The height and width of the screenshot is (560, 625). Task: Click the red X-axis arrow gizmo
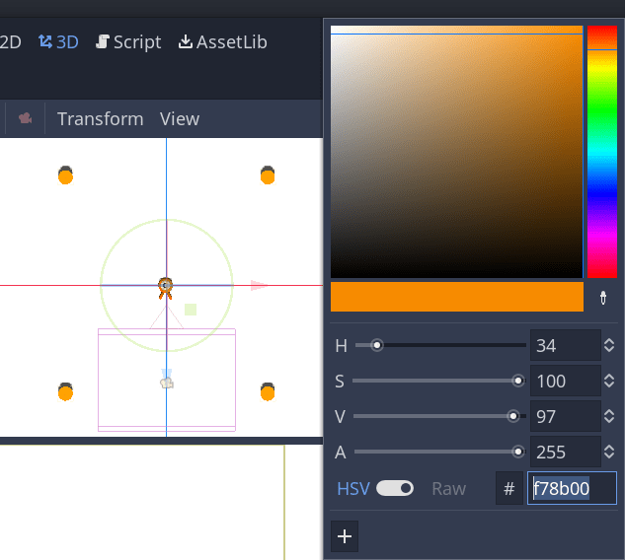(x=259, y=286)
